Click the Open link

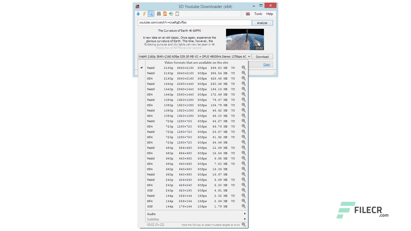tap(267, 64)
